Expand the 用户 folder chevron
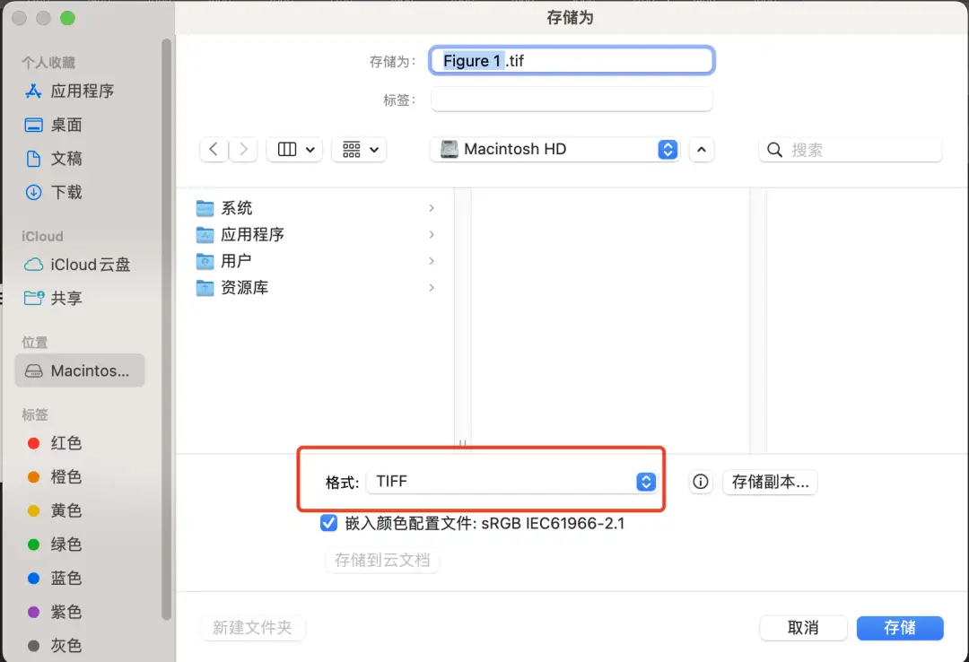Screen dimensions: 969x662 click(x=432, y=261)
